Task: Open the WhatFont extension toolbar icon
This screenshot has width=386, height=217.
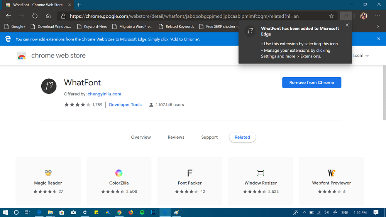Action: 346,16
